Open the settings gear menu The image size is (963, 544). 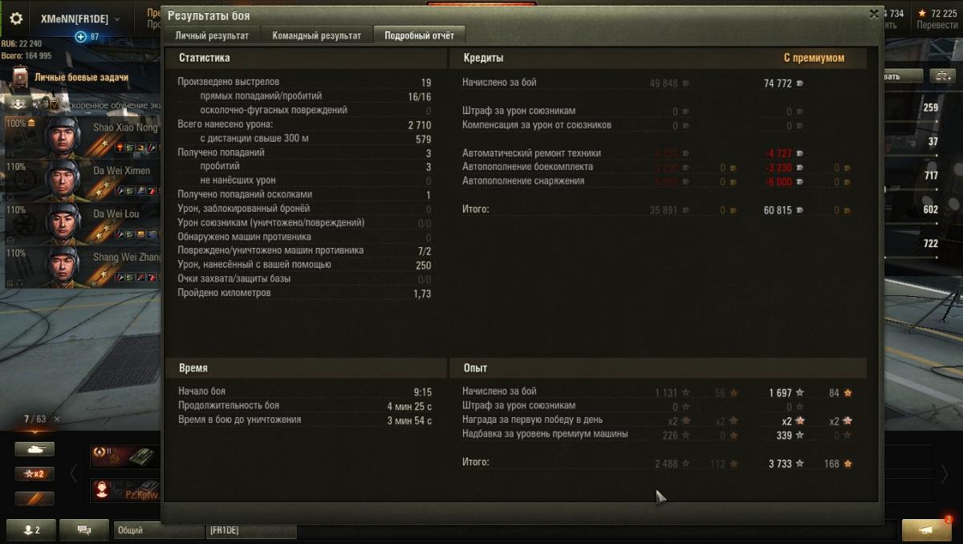click(16, 18)
